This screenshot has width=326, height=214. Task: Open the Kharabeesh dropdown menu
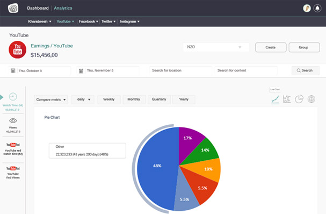(40, 22)
